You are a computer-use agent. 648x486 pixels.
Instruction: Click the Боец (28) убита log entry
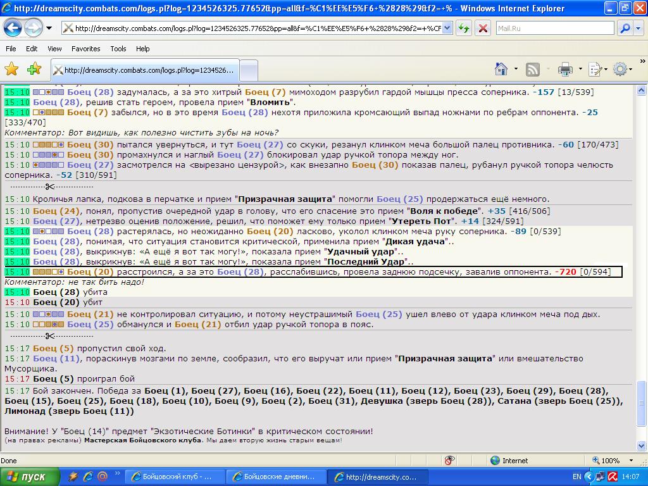[56, 292]
